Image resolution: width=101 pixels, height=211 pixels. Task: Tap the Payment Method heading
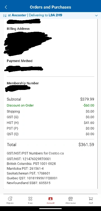point(20,61)
